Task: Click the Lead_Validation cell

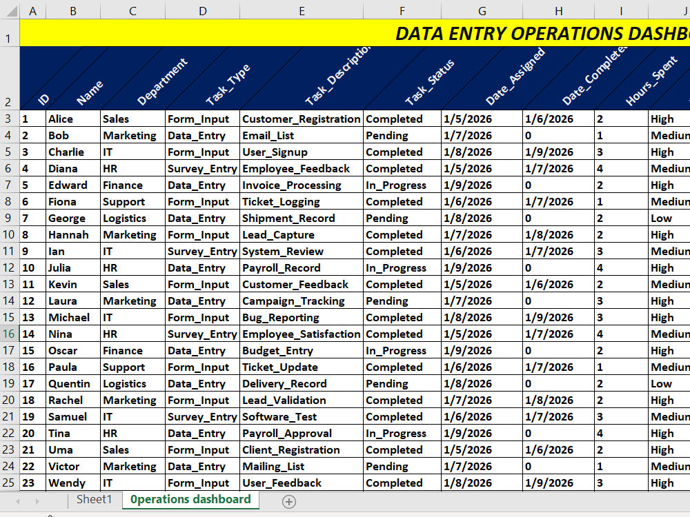Action: [302, 400]
